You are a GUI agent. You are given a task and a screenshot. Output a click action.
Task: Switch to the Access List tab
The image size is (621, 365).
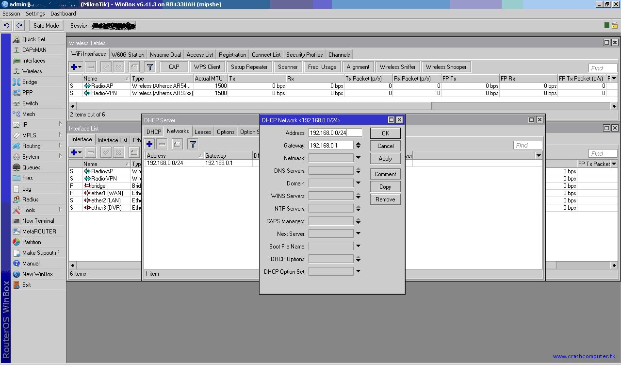(199, 54)
